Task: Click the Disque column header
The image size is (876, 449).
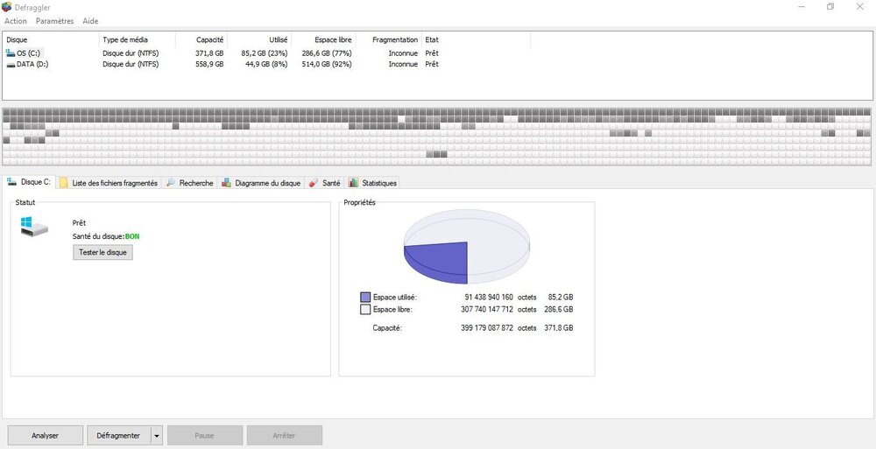Action: (x=51, y=39)
